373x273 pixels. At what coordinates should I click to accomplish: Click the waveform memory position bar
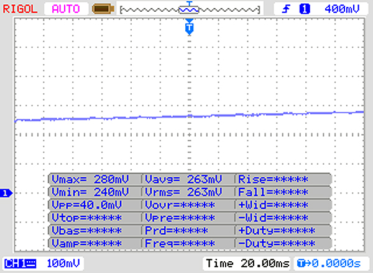[189, 9]
